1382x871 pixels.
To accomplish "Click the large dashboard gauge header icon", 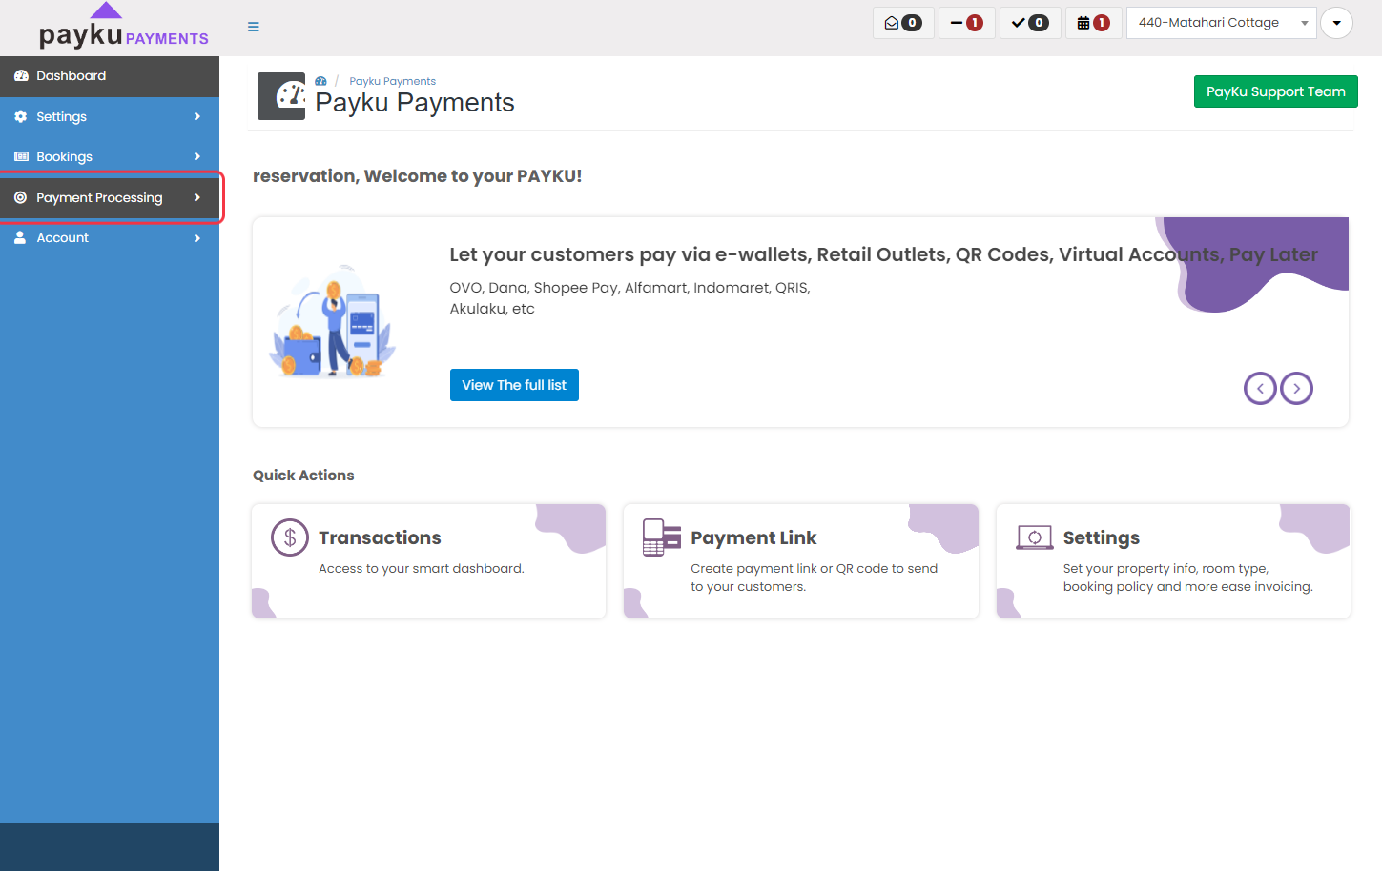I will pyautogui.click(x=281, y=96).
